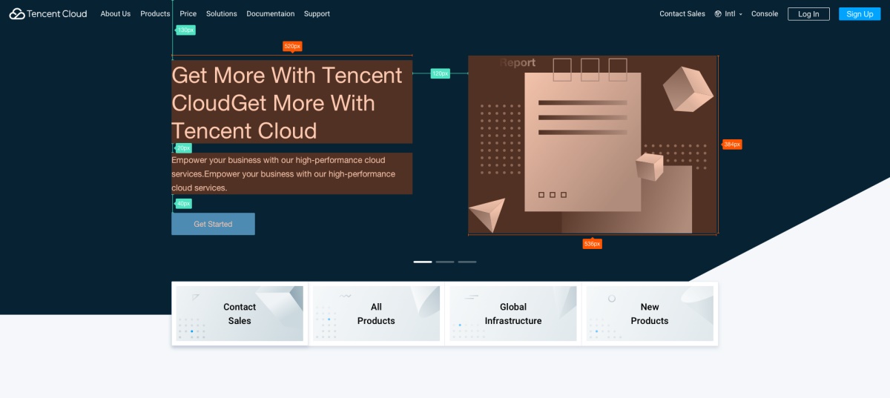The image size is (890, 398).
Task: Click the Log In button
Action: 808,14
